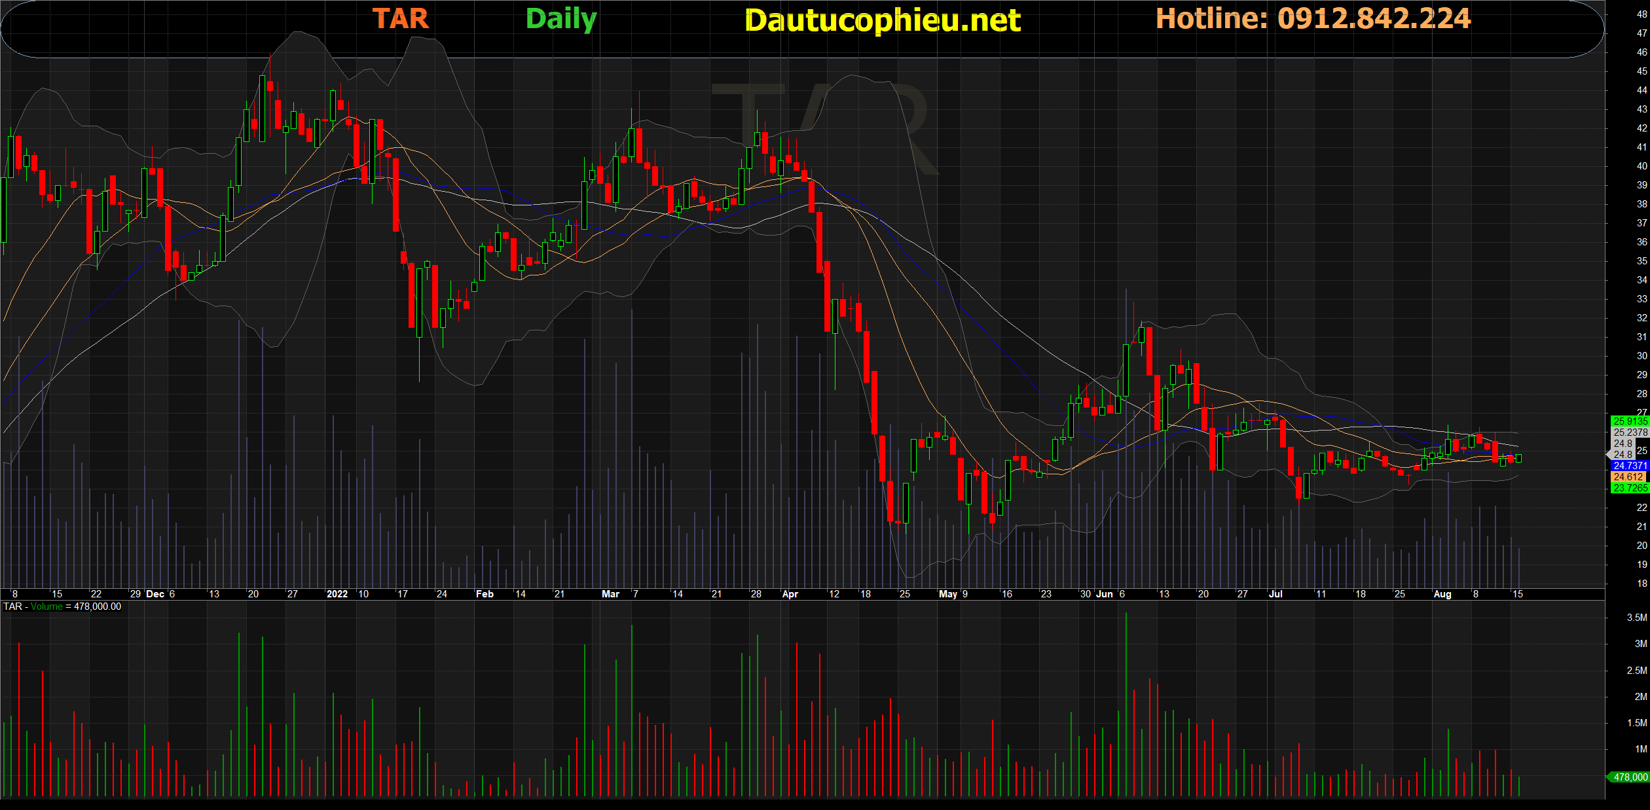Click the Feb month marker on date axis
The image size is (1650, 810).
pyautogui.click(x=485, y=594)
